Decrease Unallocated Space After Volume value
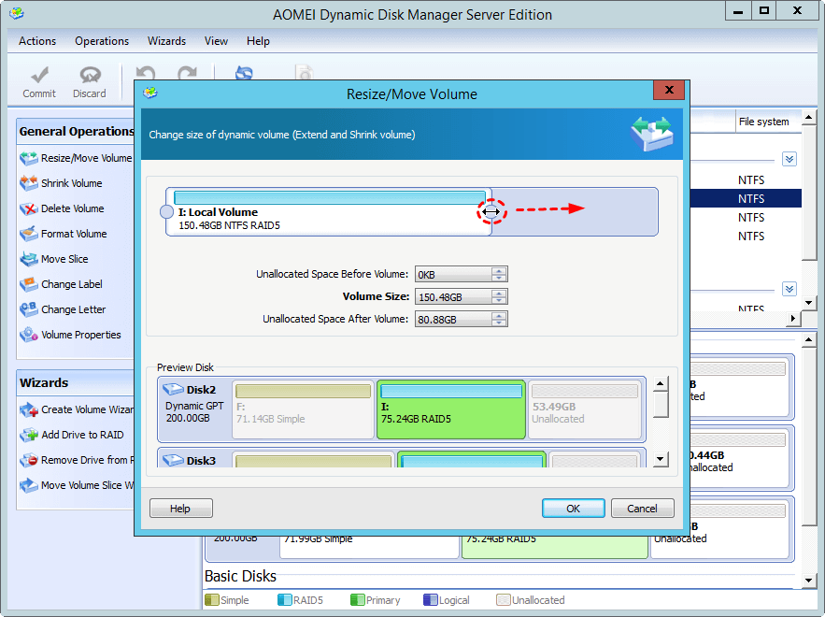This screenshot has width=825, height=617. 499,323
